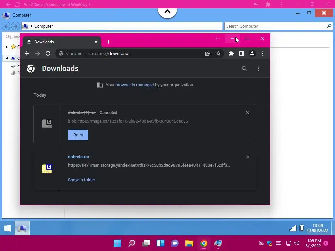The height and width of the screenshot is (251, 335).
Task: Open the Windows 11 Start menu
Action: click(117, 243)
